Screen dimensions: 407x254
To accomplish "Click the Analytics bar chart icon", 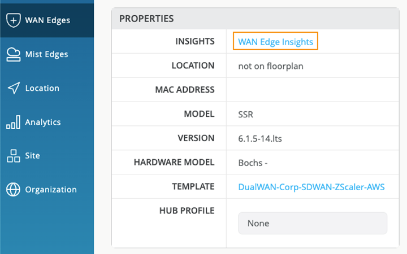I will pyautogui.click(x=13, y=122).
